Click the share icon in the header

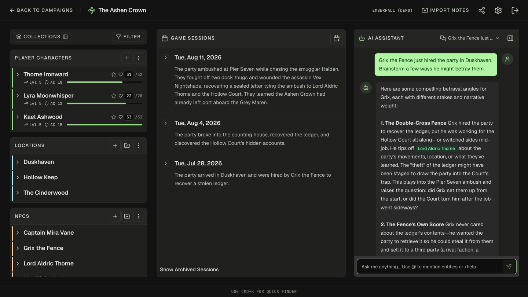tap(482, 10)
